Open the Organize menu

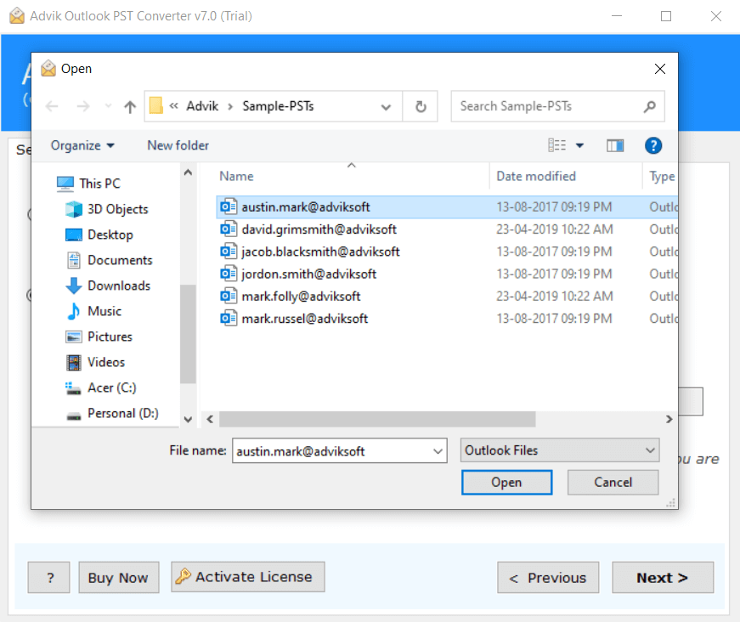[x=82, y=145]
